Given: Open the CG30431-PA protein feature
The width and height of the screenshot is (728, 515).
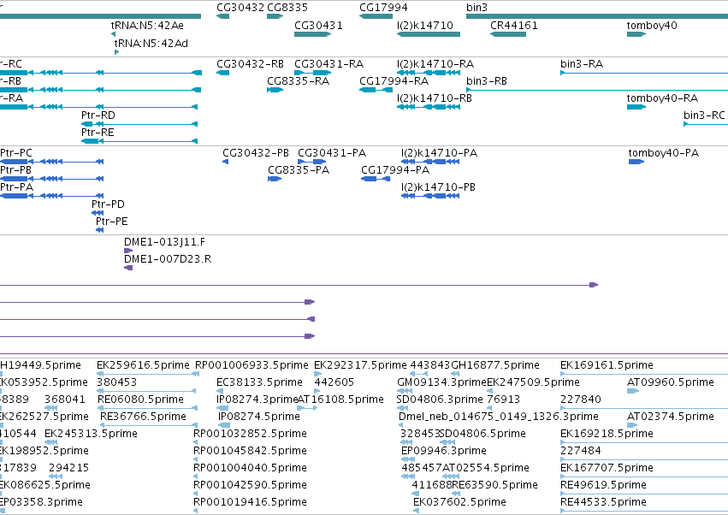Looking at the screenshot, I should pyautogui.click(x=312, y=162).
